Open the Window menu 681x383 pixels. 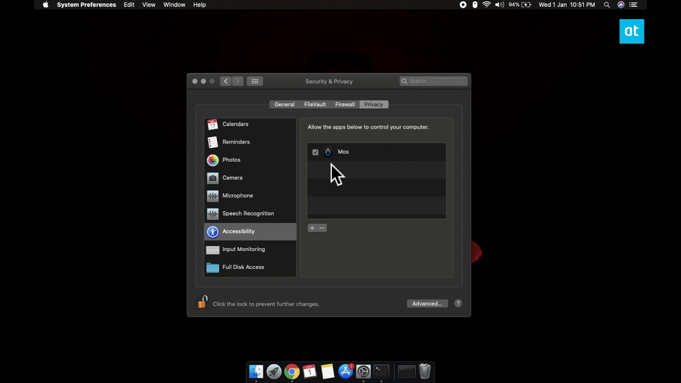tap(175, 5)
